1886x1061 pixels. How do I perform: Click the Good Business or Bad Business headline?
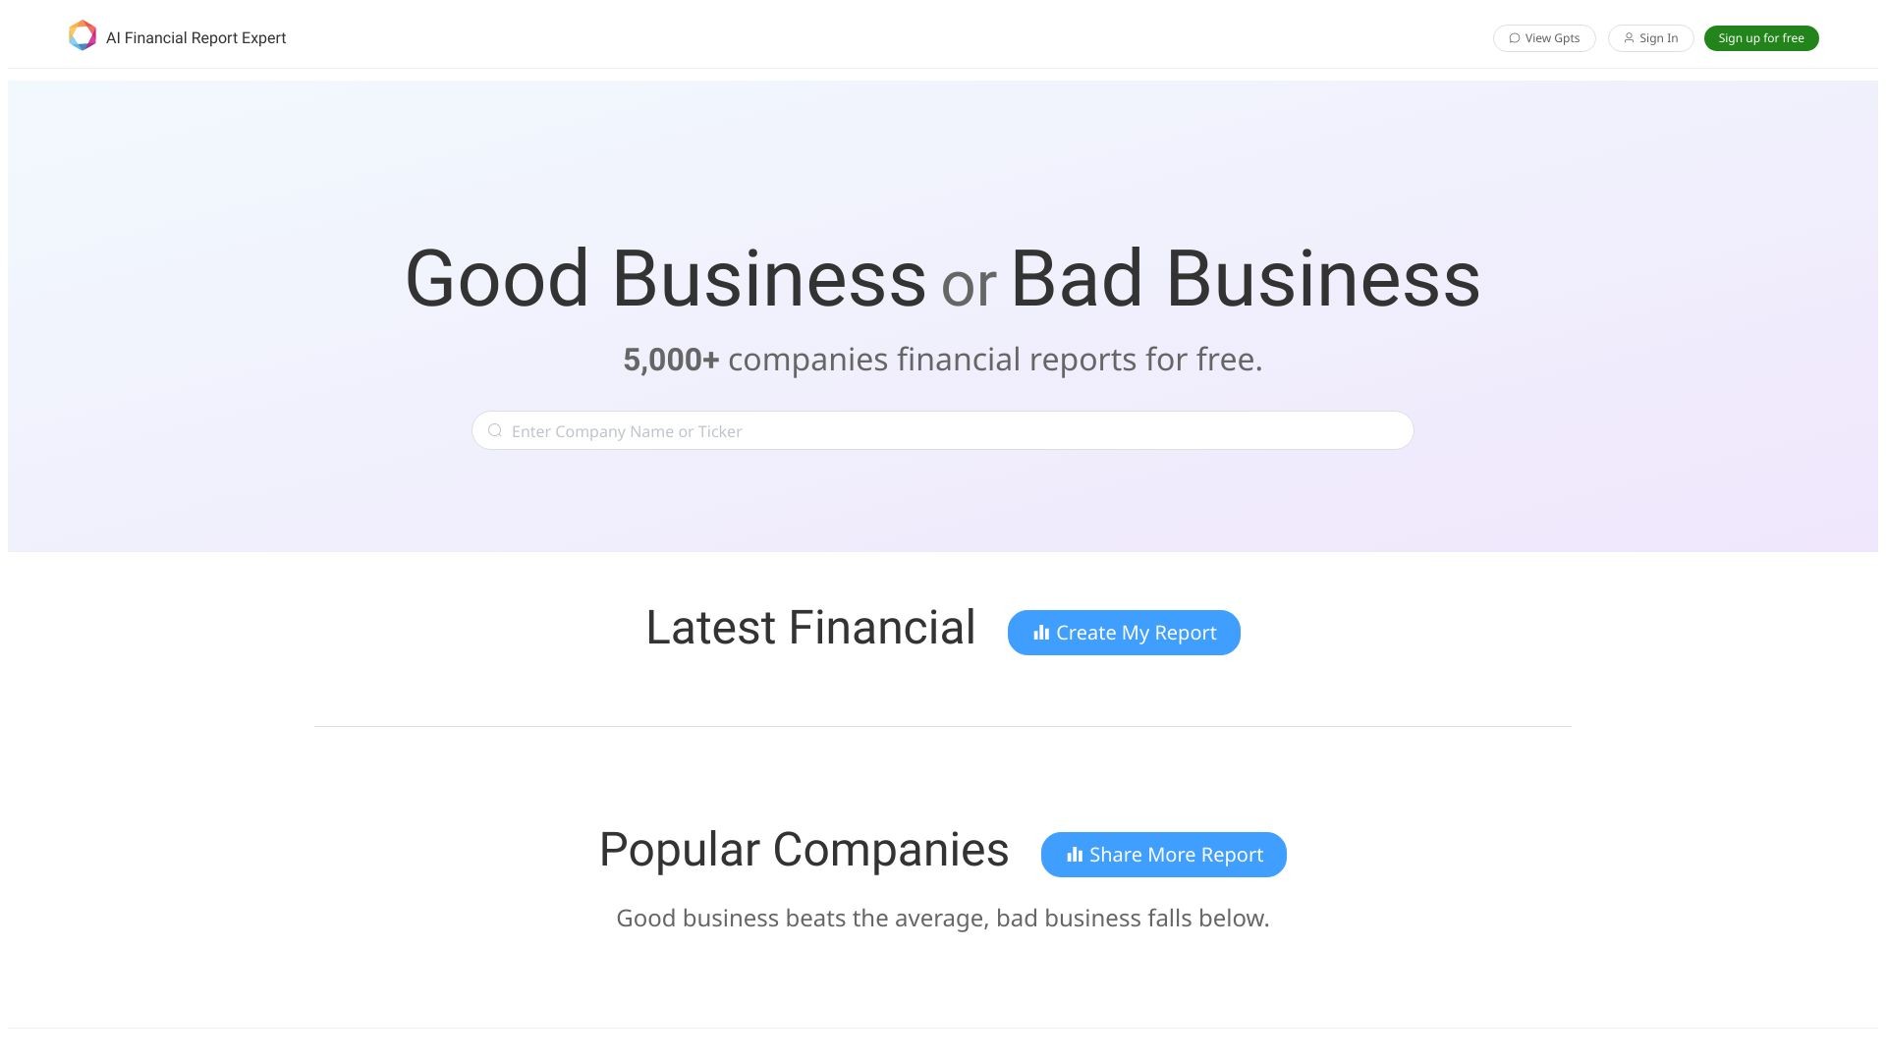pos(943,279)
